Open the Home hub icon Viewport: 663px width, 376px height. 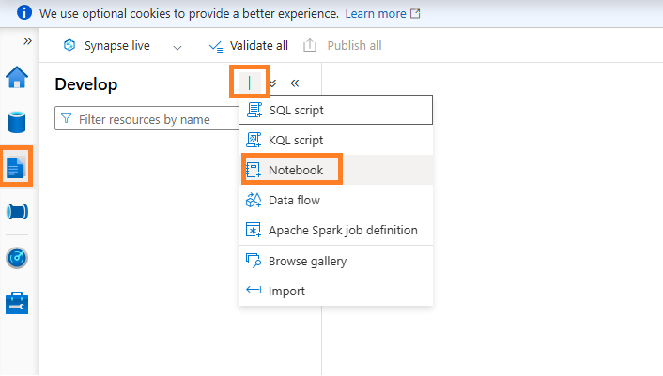(x=18, y=77)
